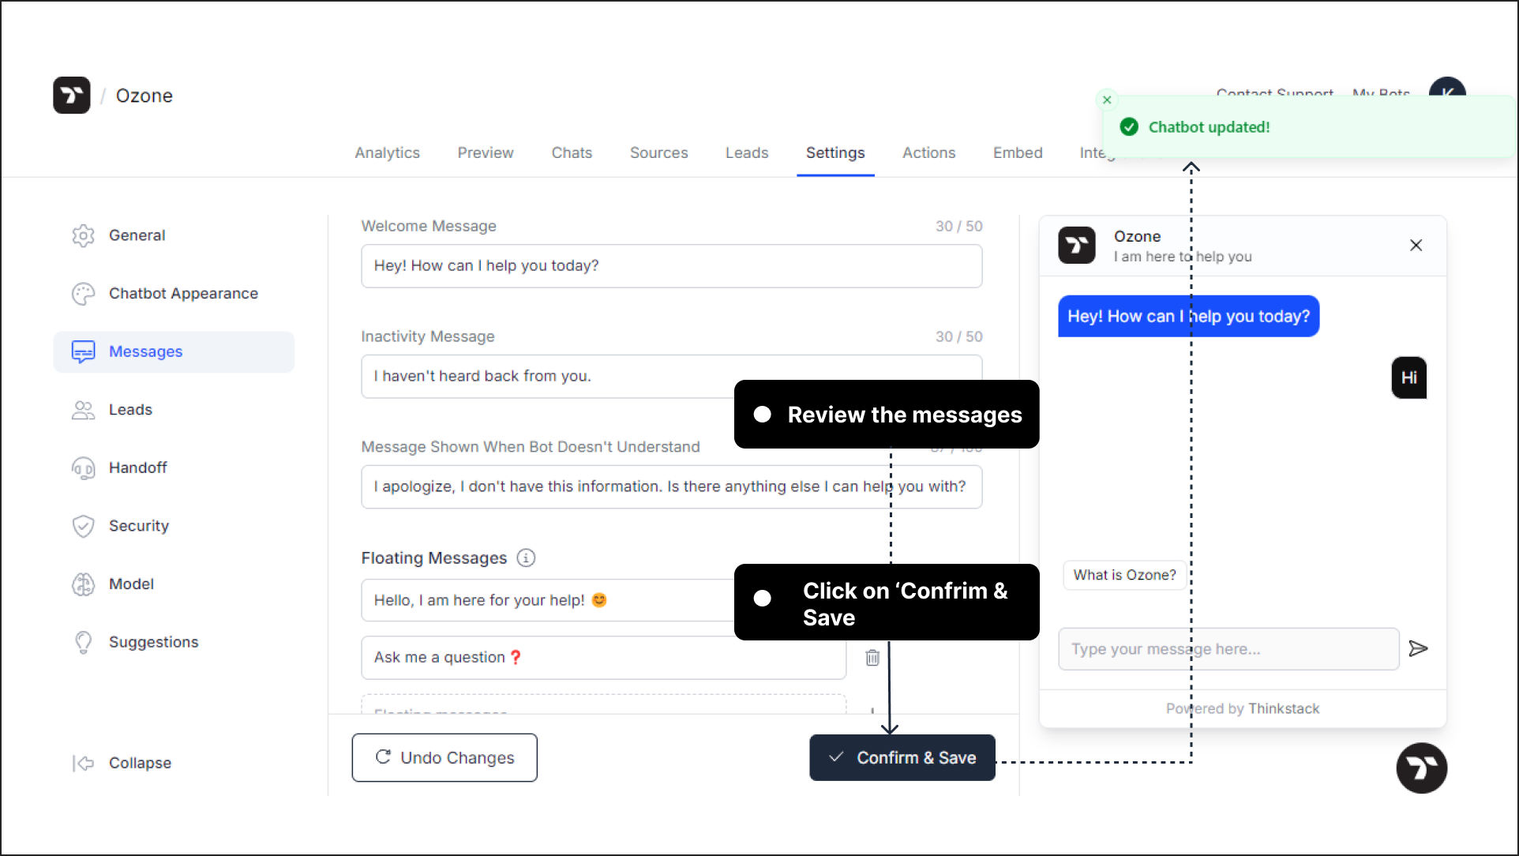Click the chatbot close button in preview
The image size is (1519, 856).
pos(1416,246)
